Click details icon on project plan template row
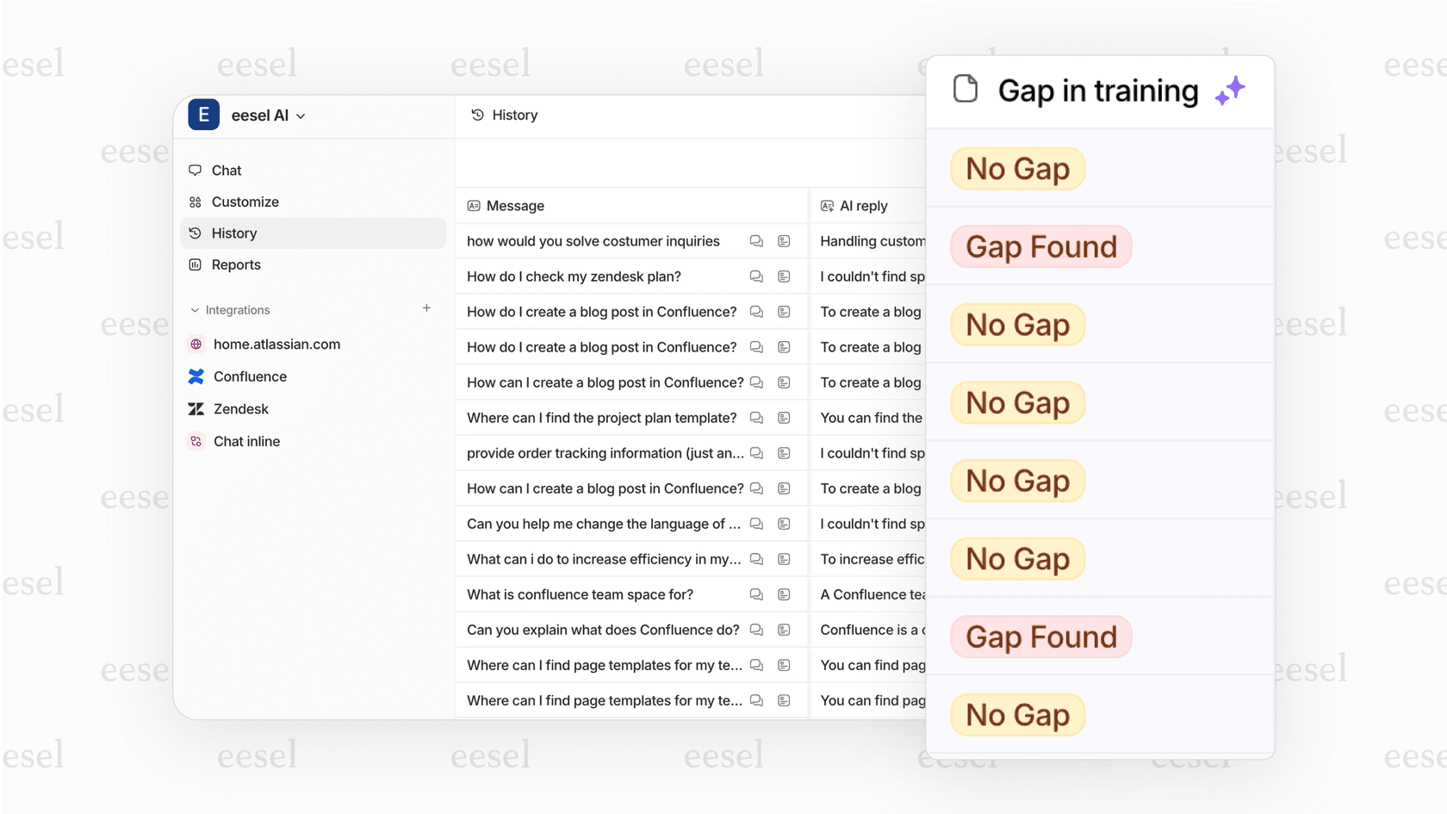The width and height of the screenshot is (1447, 814). point(784,418)
